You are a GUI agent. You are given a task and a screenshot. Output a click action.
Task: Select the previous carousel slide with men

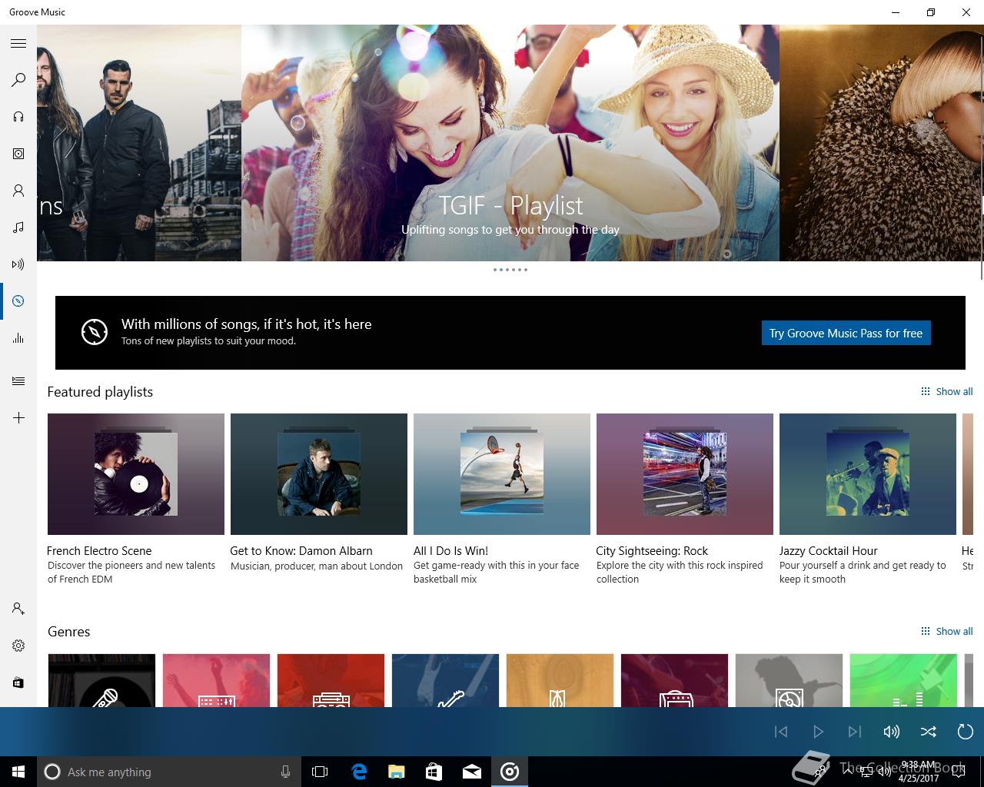139,143
